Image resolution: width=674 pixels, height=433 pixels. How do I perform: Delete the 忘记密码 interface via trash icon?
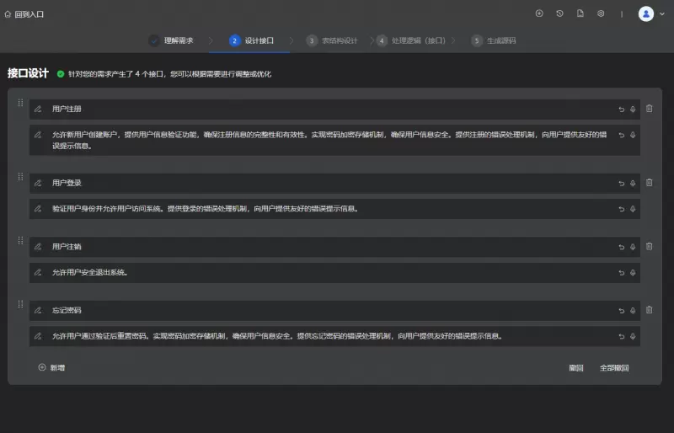coord(649,310)
